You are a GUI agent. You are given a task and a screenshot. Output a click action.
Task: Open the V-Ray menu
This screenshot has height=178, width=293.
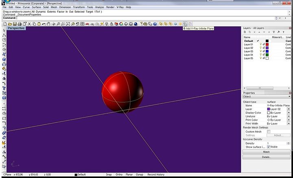point(120,7)
